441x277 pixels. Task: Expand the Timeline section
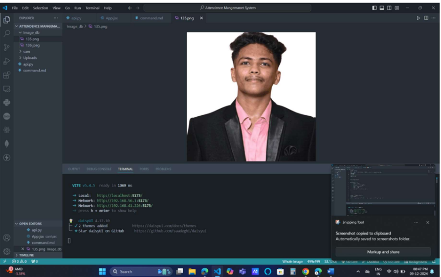(x=26, y=255)
